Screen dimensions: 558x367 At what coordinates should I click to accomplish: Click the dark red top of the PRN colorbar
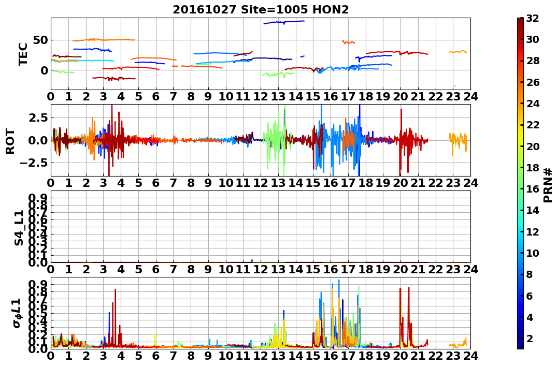tap(520, 21)
